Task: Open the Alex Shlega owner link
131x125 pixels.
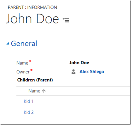Action: (x=92, y=72)
